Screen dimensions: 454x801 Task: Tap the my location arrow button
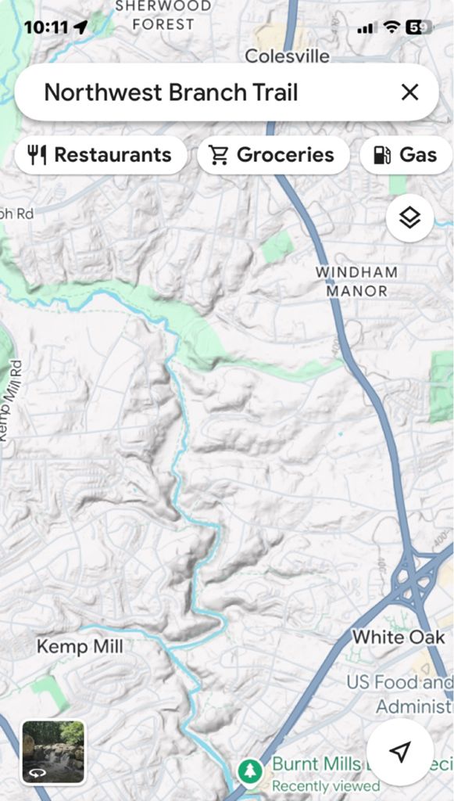[400, 751]
